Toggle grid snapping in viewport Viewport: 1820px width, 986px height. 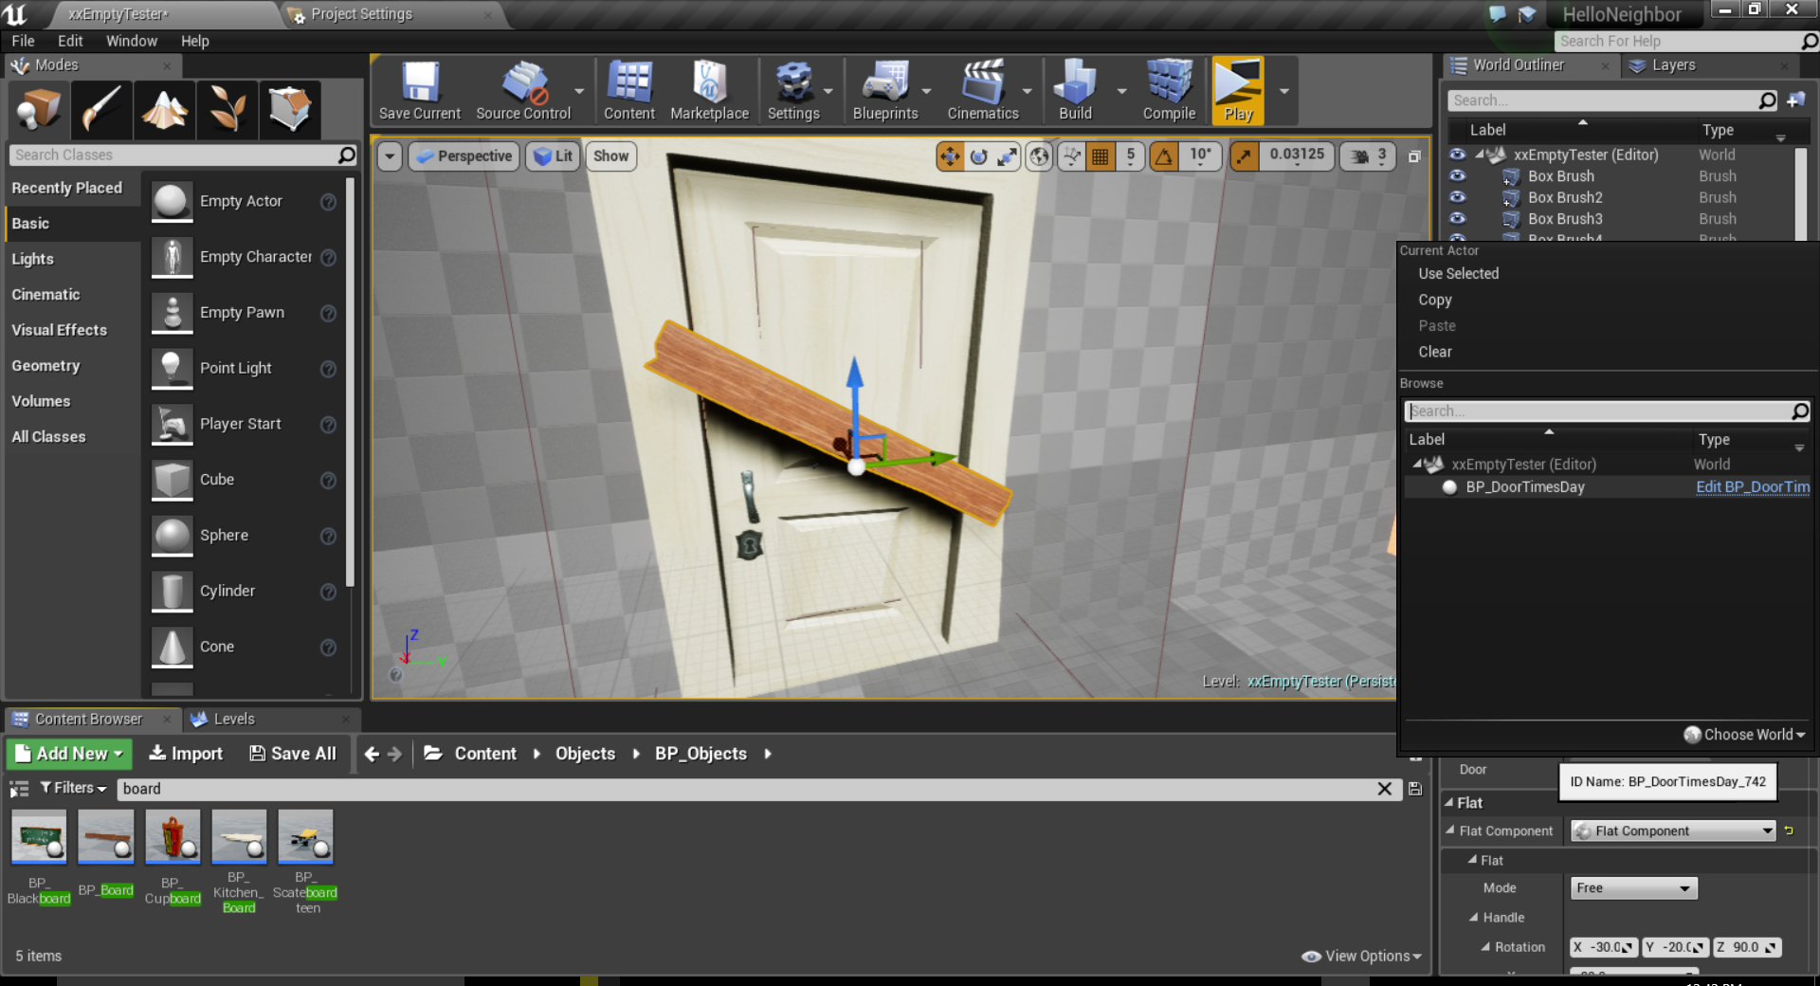[1101, 156]
